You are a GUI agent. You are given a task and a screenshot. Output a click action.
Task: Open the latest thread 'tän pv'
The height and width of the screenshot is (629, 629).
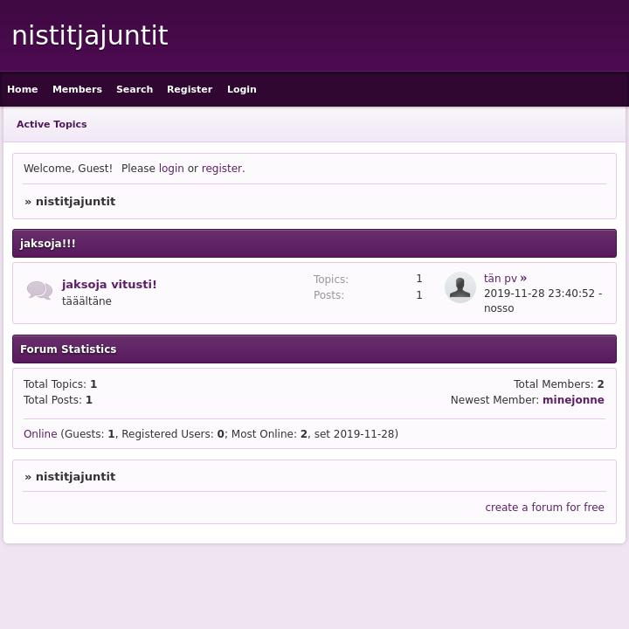(x=501, y=279)
